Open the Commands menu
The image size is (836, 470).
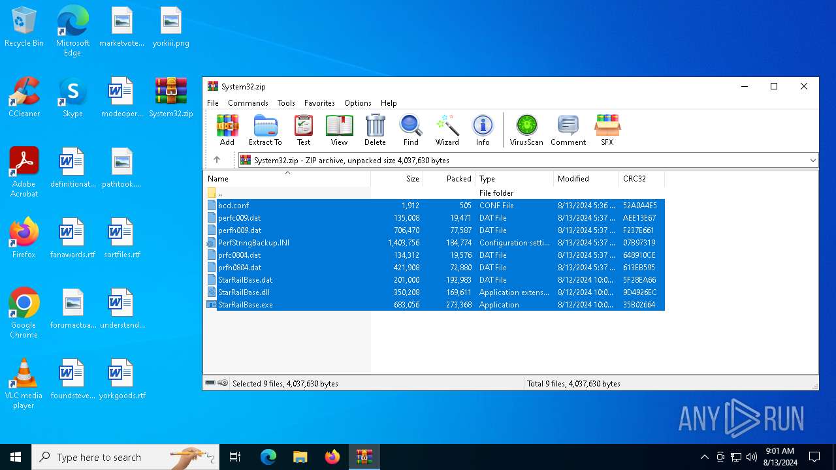tap(248, 103)
